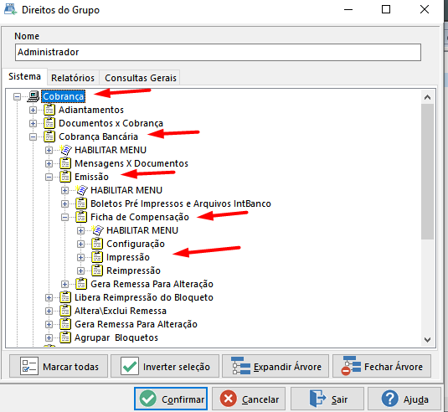Click HABILITAR MENU icon under Ficha de Compensação
This screenshot has width=448, height=412.
[x=97, y=230]
